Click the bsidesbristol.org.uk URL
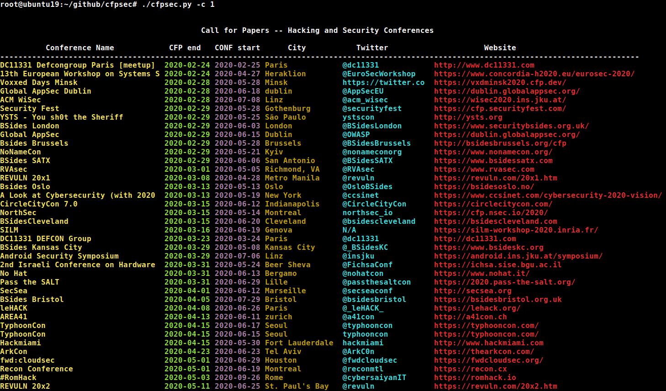666x391 pixels. coord(498,299)
